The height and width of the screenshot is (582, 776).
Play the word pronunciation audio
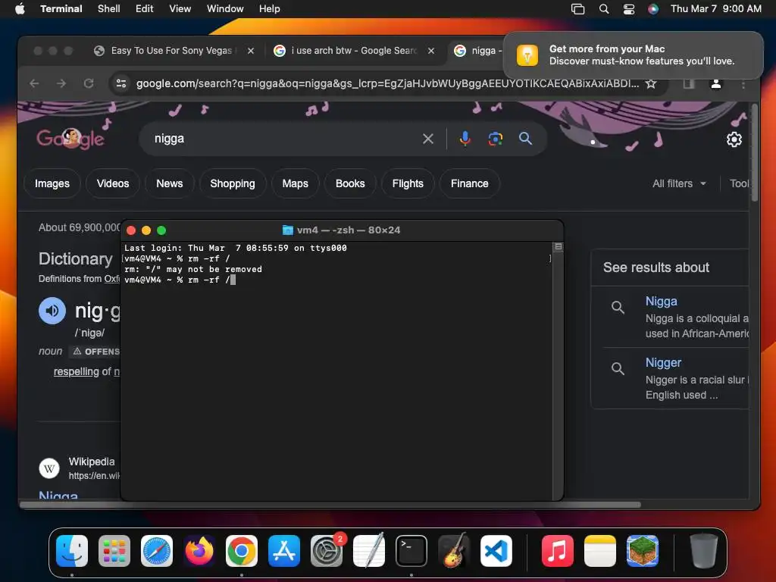[52, 311]
